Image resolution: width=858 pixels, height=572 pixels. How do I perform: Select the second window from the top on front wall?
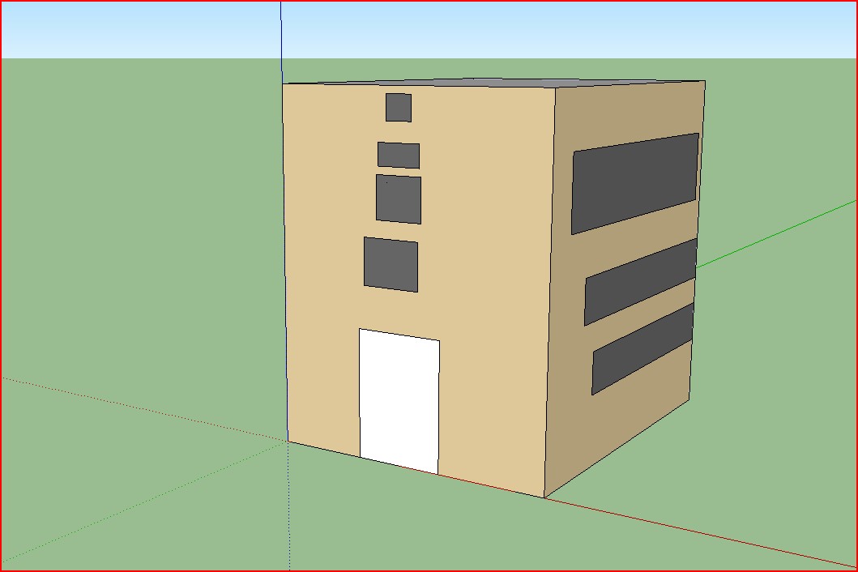point(399,155)
